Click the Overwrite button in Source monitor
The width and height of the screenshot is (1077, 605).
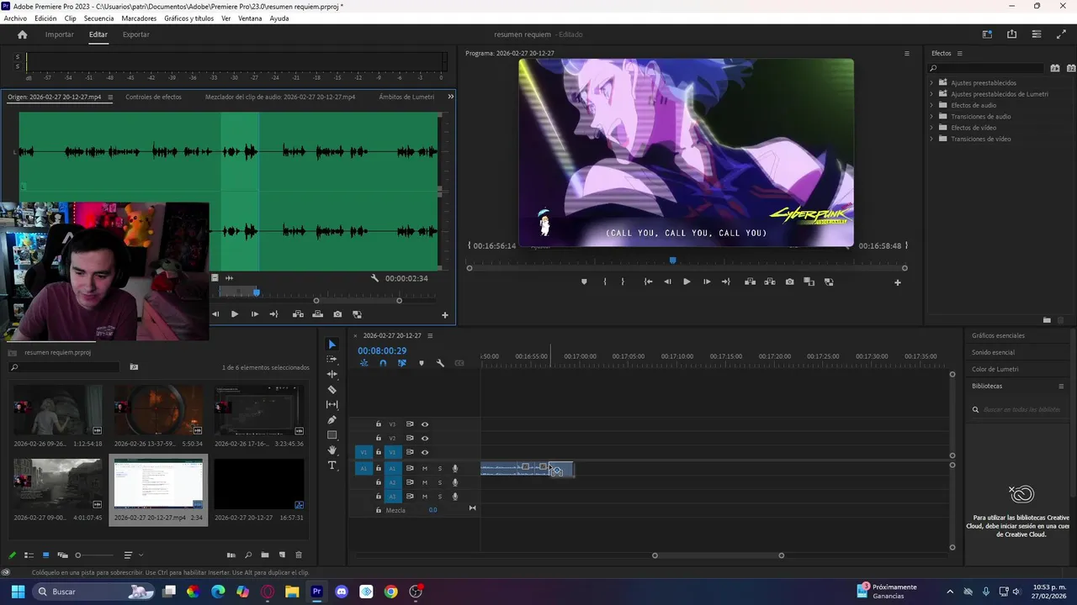pyautogui.click(x=317, y=314)
